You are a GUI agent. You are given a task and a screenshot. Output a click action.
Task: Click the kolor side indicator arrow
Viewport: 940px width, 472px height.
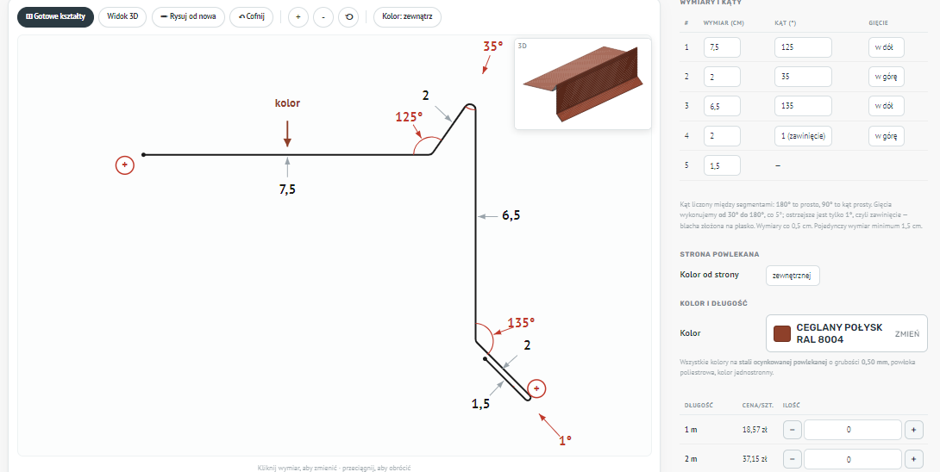click(287, 133)
